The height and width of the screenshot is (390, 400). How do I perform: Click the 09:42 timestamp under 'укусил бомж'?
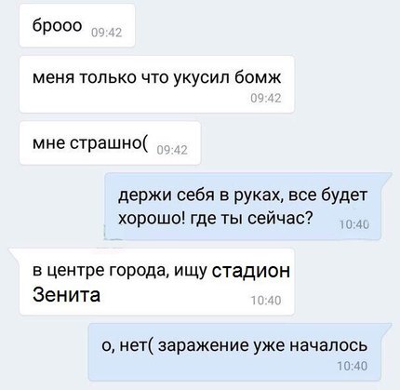(x=266, y=98)
